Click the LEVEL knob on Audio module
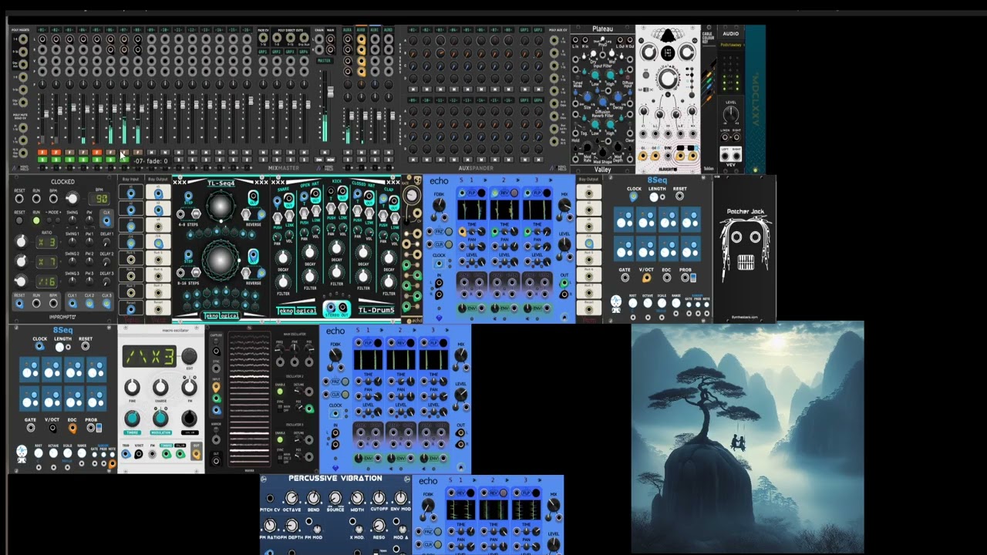 (x=731, y=114)
